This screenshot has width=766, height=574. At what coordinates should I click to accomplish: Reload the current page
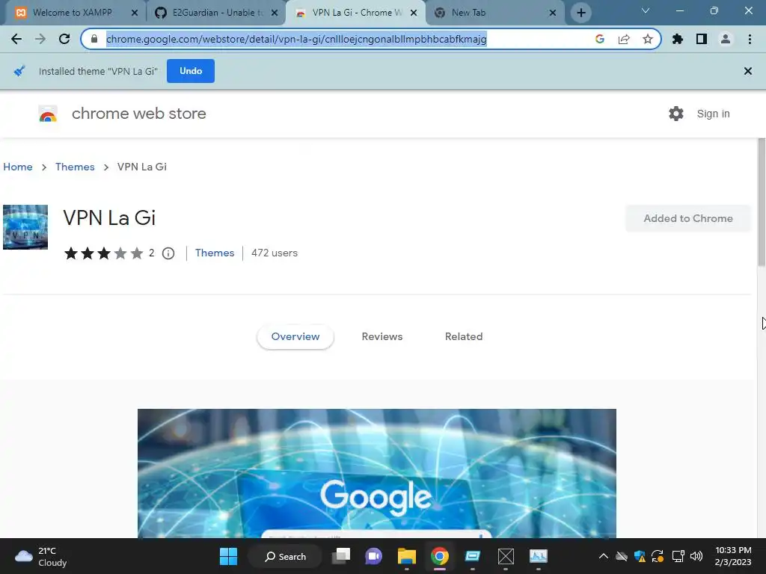pos(64,39)
